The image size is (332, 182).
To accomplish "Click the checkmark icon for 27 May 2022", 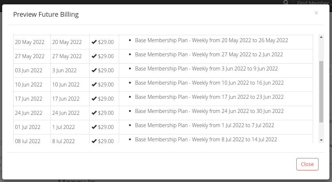I will click(94, 56).
